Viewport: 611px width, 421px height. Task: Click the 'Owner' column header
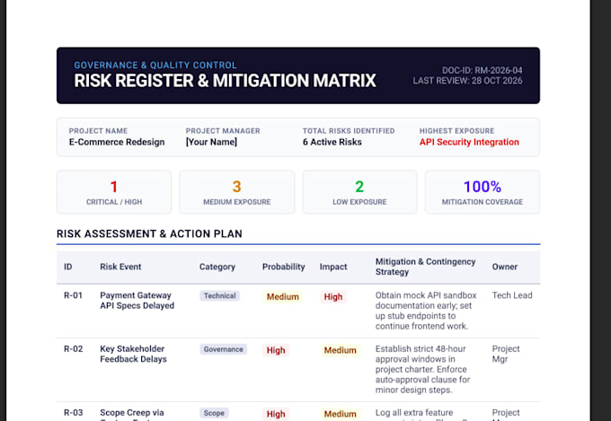[505, 267]
